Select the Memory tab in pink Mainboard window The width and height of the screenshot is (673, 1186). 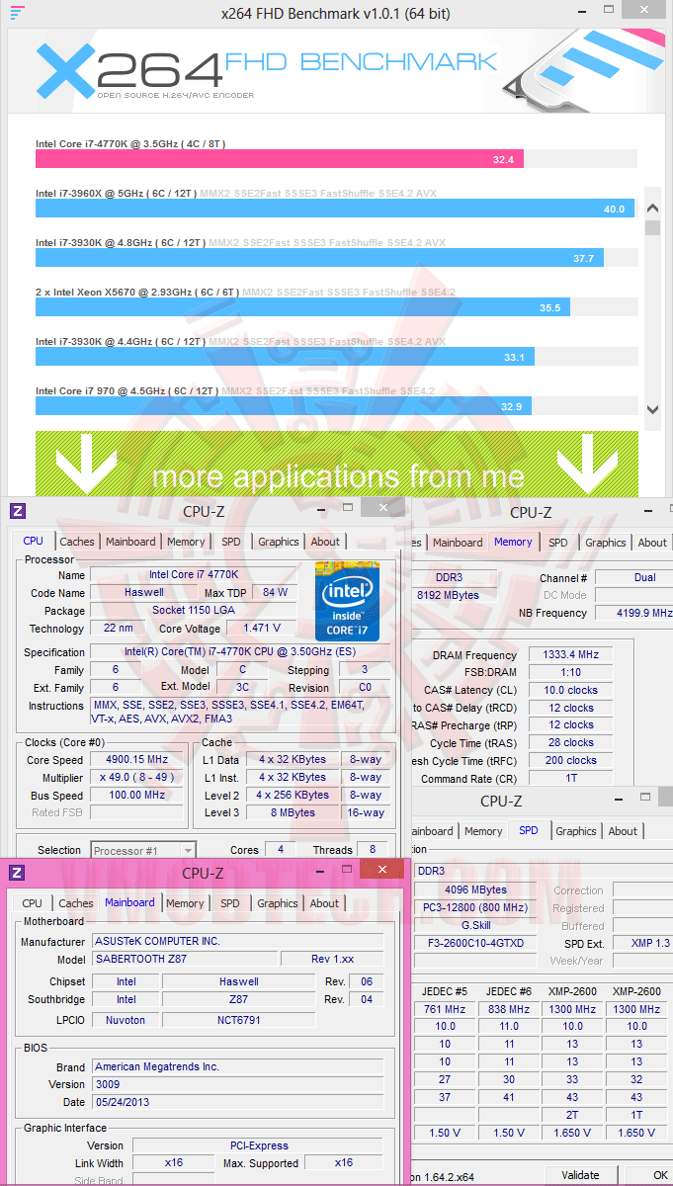pos(185,903)
